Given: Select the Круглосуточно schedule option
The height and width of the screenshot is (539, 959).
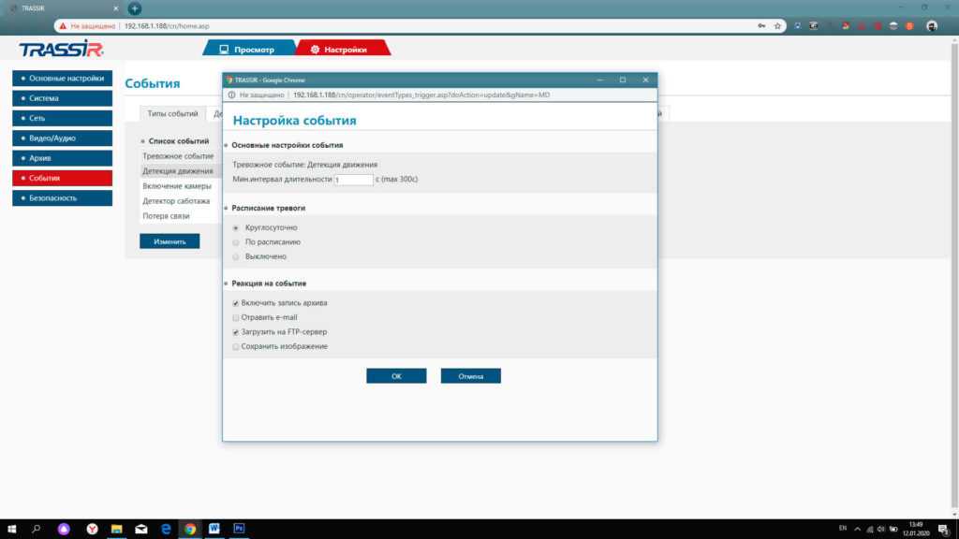Looking at the screenshot, I should point(236,227).
